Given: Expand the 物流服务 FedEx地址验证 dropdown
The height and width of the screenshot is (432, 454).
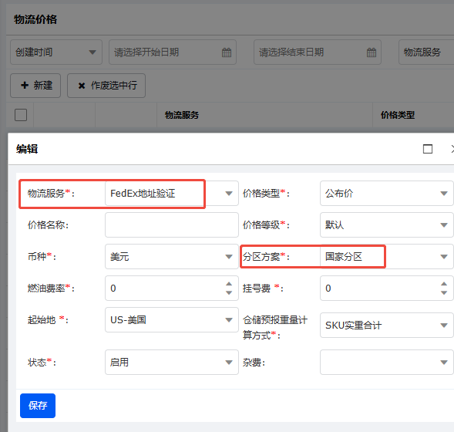Looking at the screenshot, I should pos(229,194).
